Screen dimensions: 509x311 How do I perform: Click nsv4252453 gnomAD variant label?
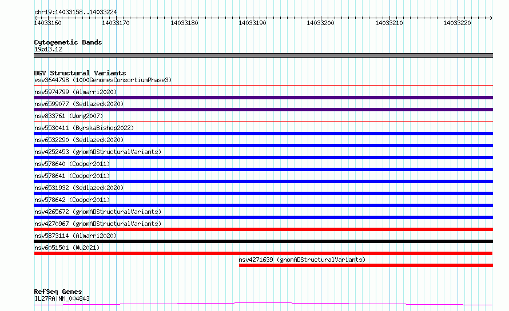point(98,152)
